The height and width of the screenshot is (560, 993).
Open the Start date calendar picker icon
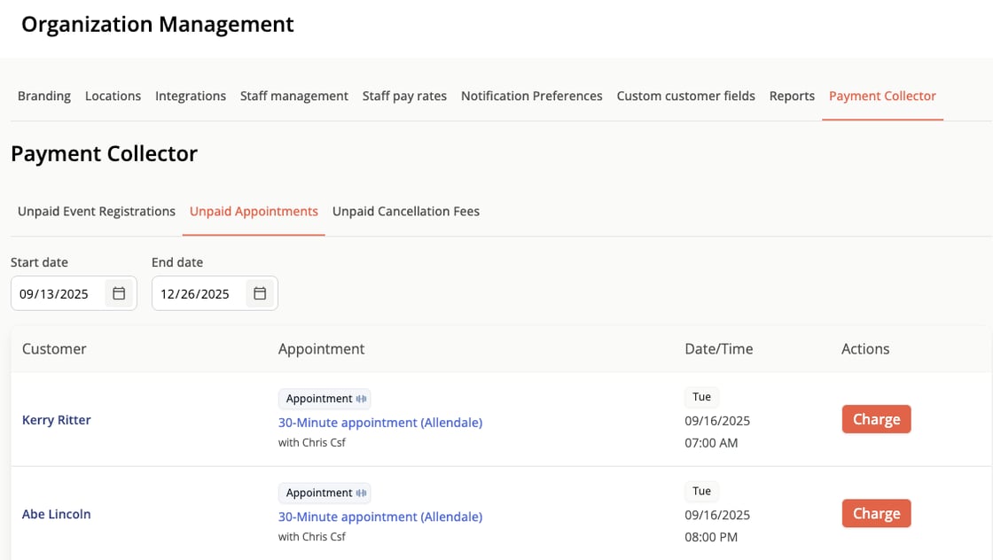tap(119, 293)
